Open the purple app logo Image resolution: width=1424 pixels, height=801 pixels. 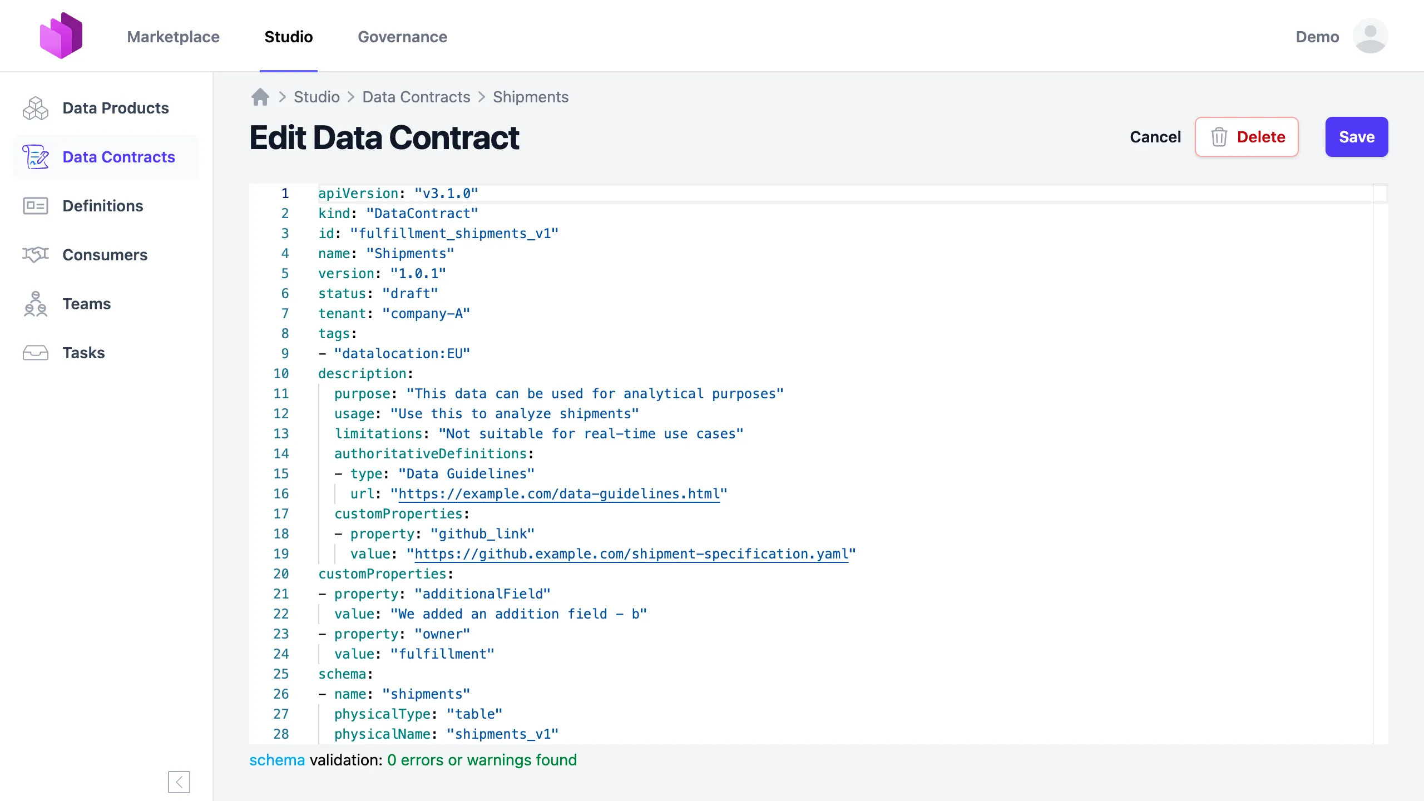click(61, 34)
